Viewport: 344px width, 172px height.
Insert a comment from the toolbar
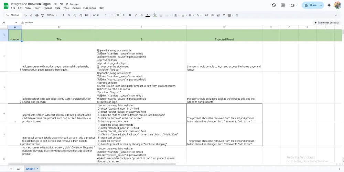pyautogui.click(x=212, y=15)
